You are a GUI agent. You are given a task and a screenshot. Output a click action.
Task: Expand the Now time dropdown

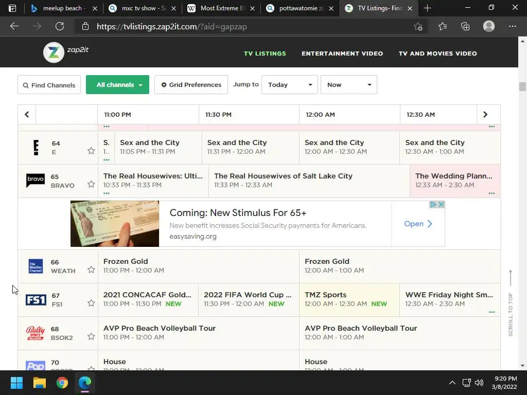pos(349,85)
